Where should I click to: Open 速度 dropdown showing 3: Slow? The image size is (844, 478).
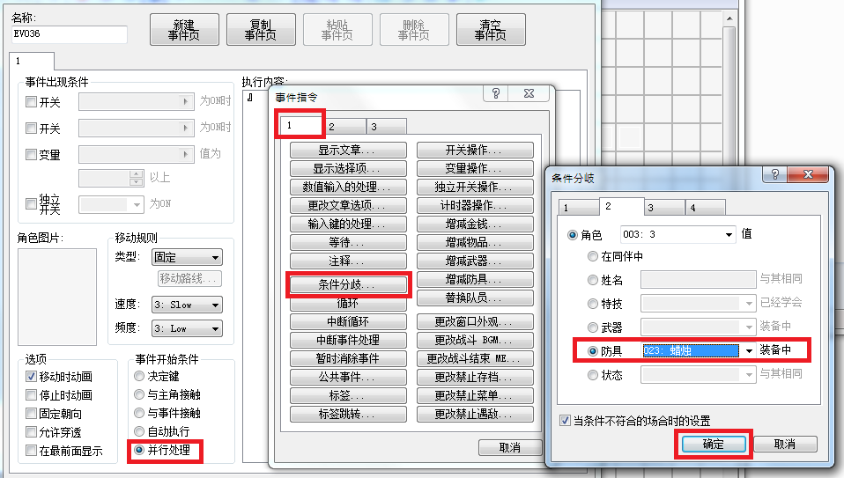(x=187, y=305)
